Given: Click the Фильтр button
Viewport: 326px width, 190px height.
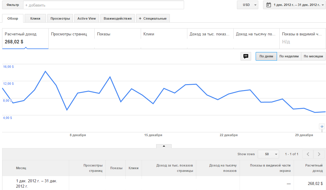Looking at the screenshot, I should [x=13, y=5].
